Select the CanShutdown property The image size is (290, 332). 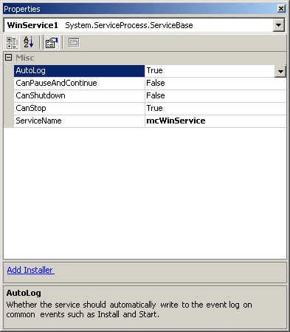(79, 95)
